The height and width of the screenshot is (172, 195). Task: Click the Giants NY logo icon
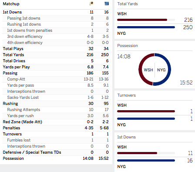coord(107,3)
